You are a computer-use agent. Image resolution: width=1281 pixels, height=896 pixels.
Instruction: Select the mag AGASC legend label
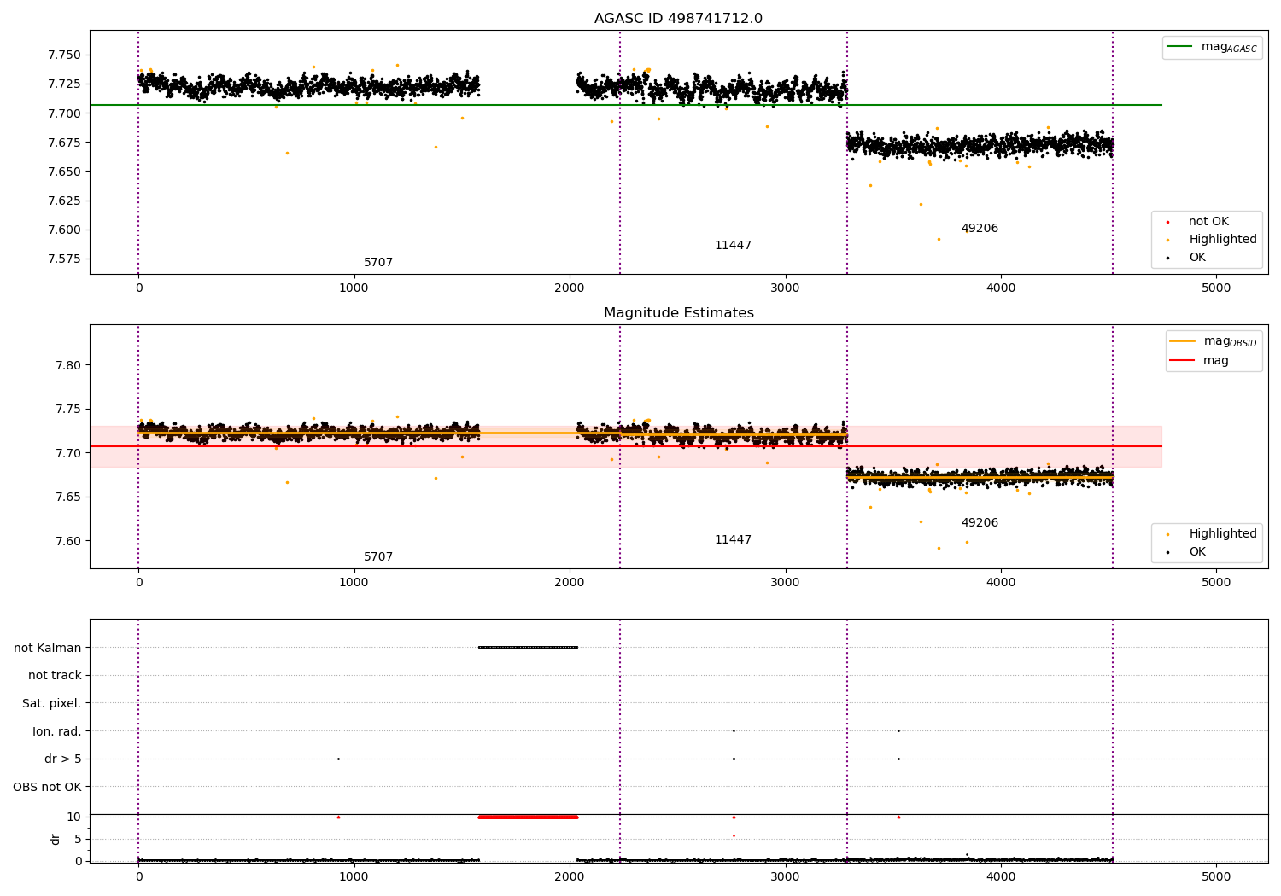click(1229, 47)
